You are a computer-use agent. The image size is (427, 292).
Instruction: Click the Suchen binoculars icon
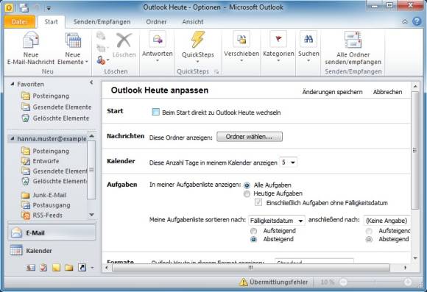tap(308, 39)
